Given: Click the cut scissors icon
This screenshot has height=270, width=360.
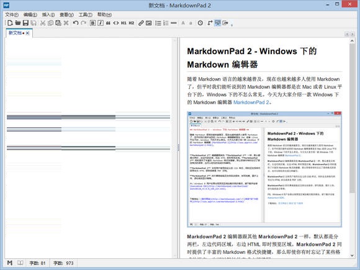Looking at the screenshot, I should pyautogui.click(x=43, y=23).
